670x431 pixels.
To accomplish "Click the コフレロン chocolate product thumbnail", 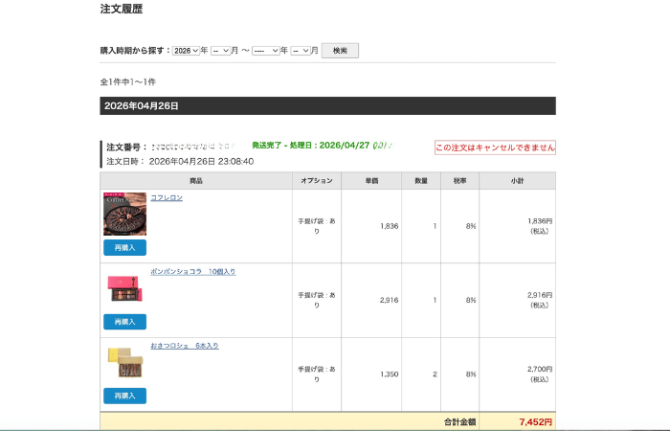I will pos(124,215).
